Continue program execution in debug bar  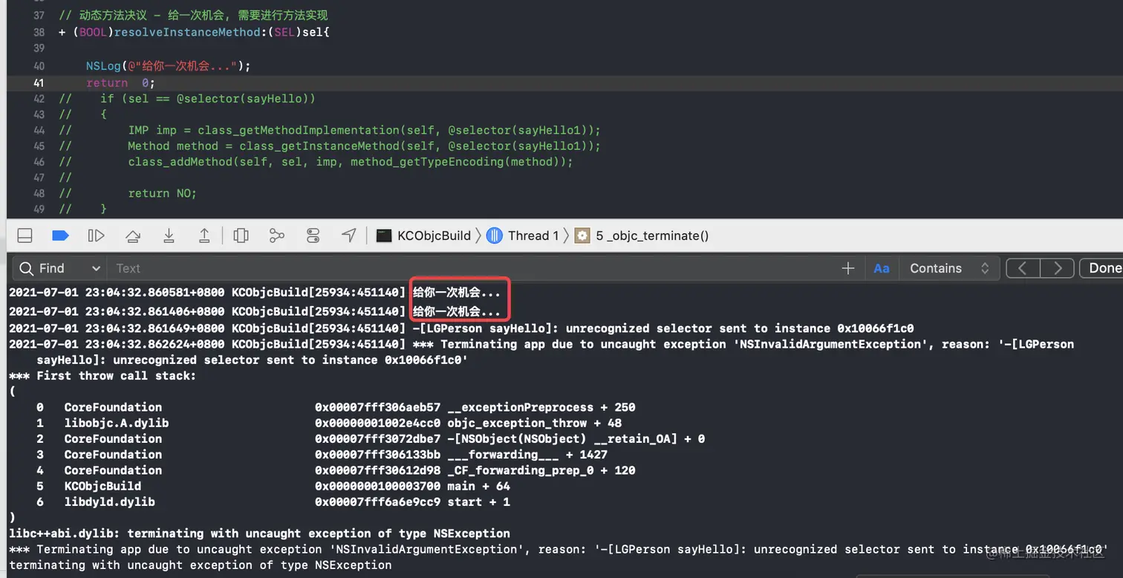tap(96, 236)
